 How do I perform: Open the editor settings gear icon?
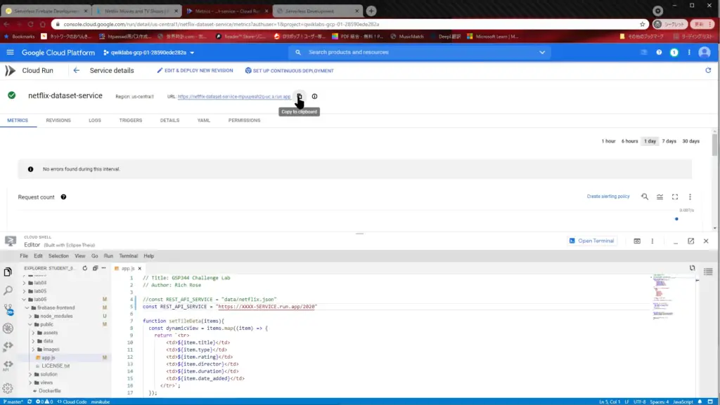click(7, 388)
